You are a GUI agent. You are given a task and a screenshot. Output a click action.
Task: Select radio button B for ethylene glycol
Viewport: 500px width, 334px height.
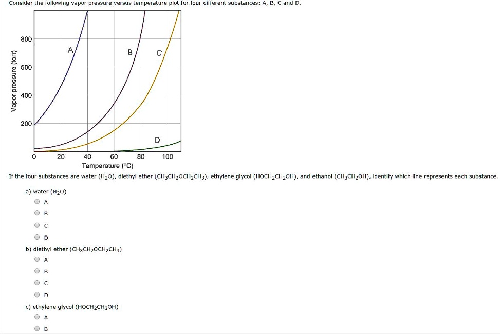pos(37,328)
